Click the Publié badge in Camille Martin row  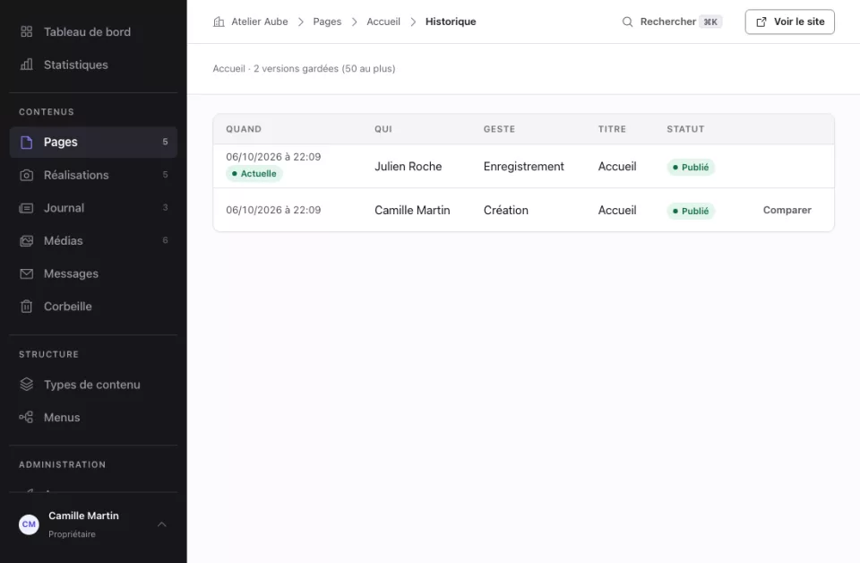[691, 212]
